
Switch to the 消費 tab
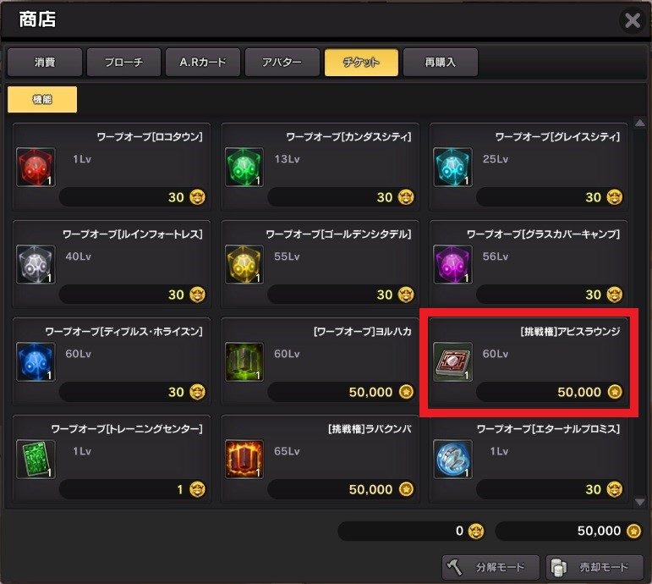click(45, 62)
